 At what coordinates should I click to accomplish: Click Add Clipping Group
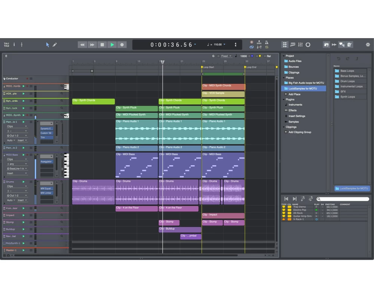point(299,132)
